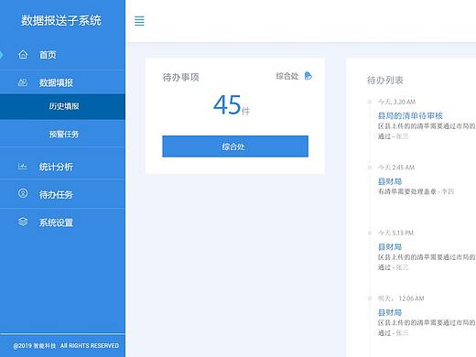Click the layers icon for 系统设置

click(23, 222)
